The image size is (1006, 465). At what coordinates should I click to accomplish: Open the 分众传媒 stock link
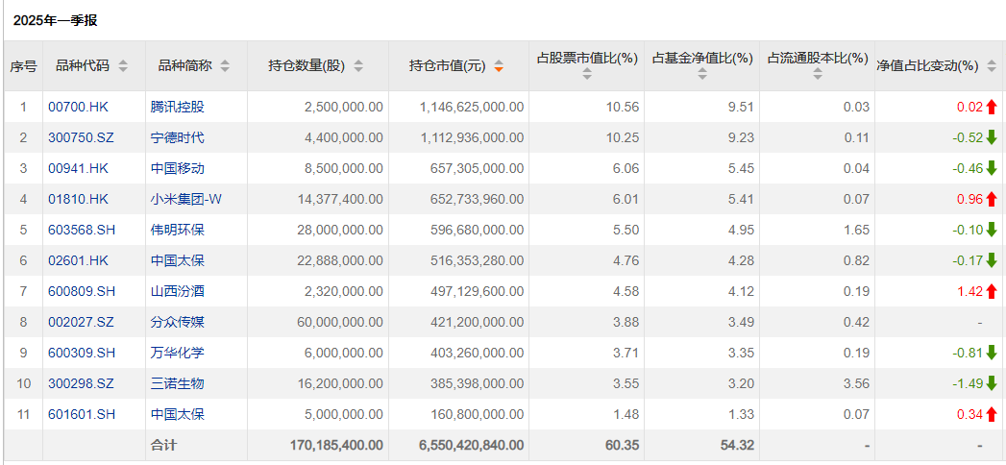[177, 322]
